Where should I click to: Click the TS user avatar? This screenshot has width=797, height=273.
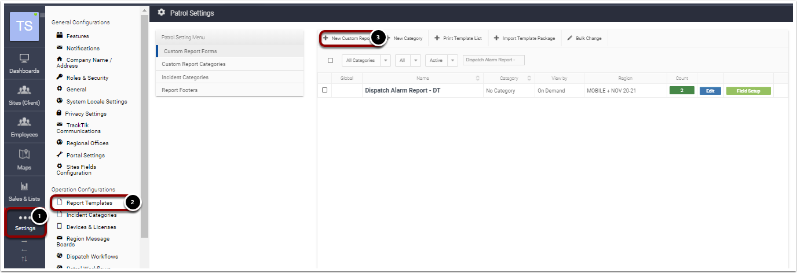point(24,26)
